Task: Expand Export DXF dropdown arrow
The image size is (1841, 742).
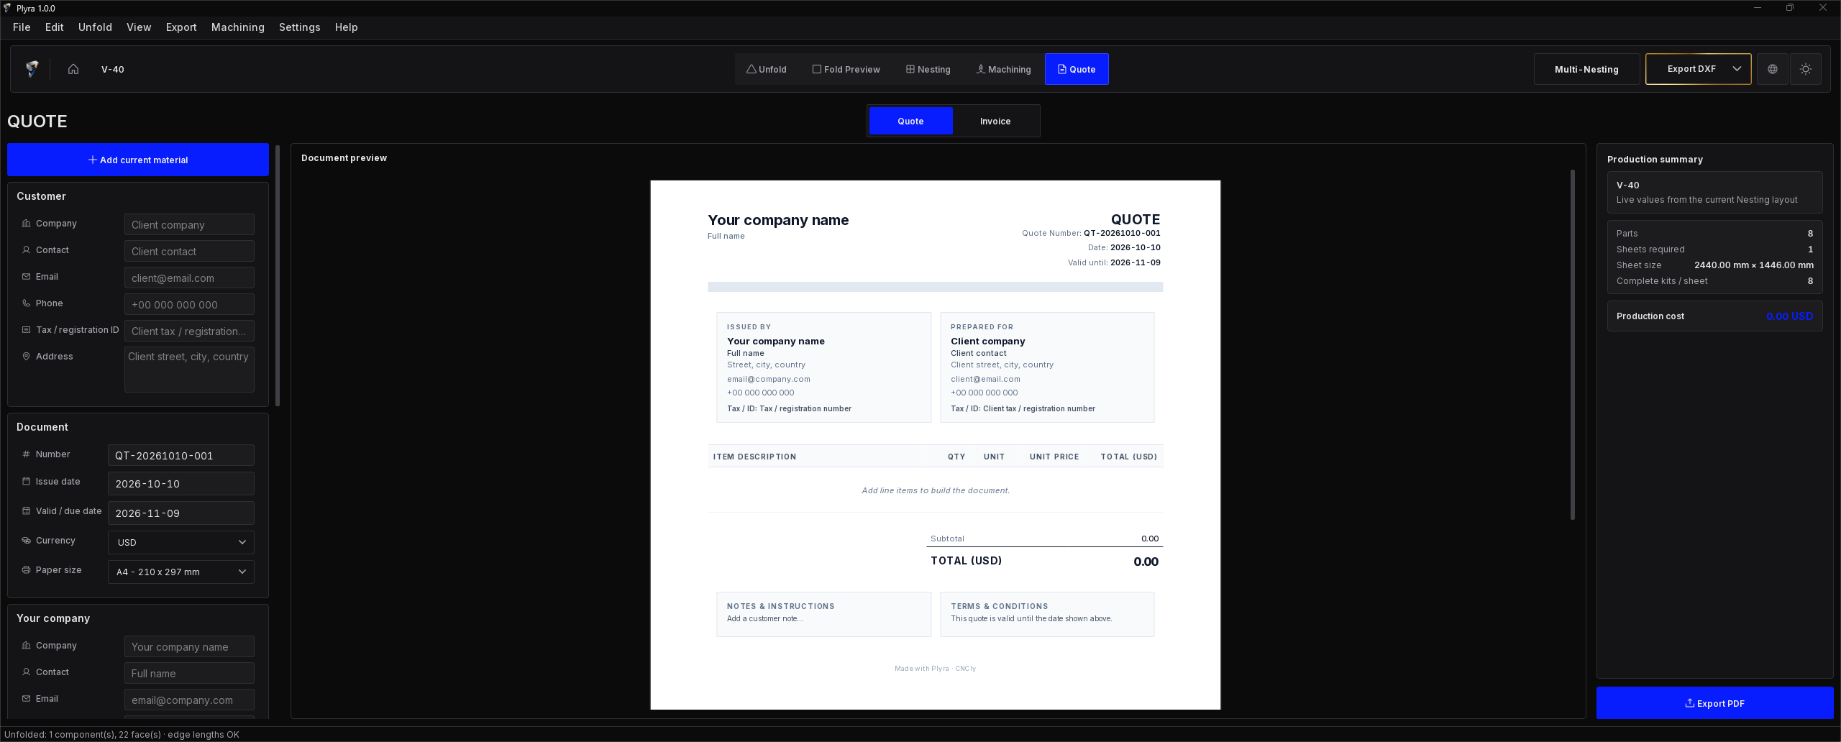Action: coord(1737,69)
